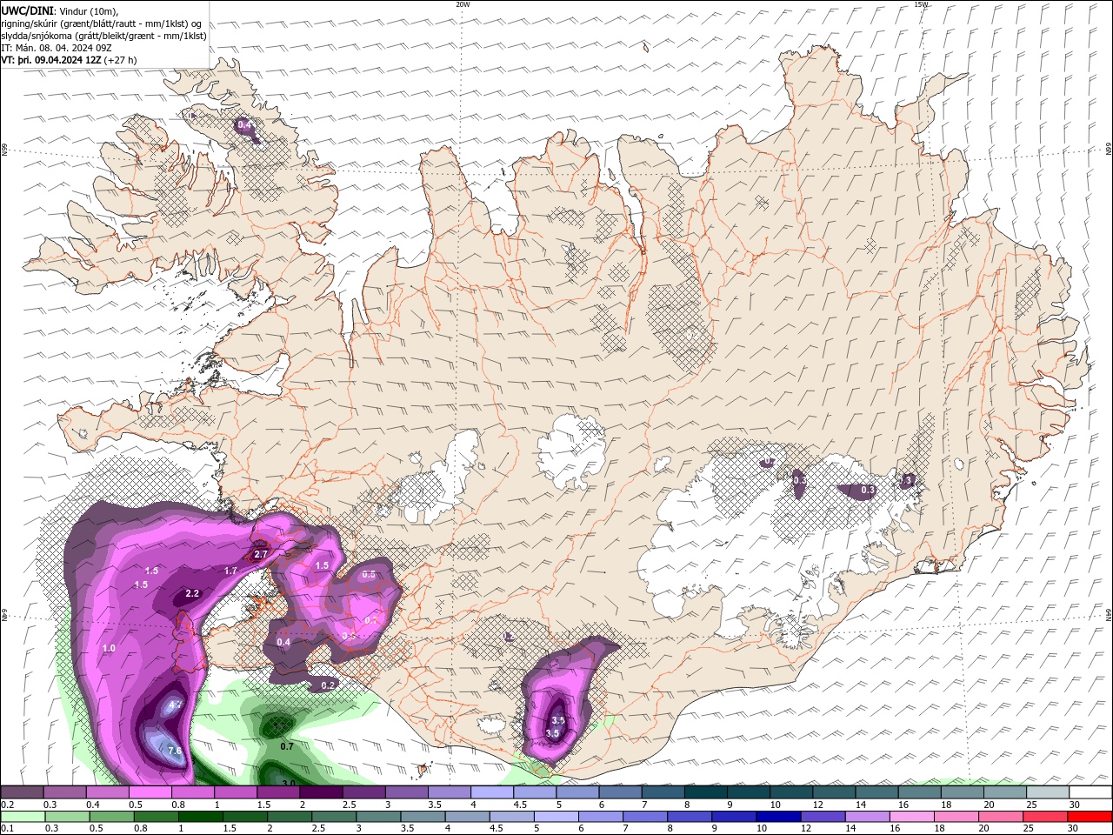This screenshot has width=1113, height=835.
Task: Click the '0.4' value in the Westfjords
Action: (244, 125)
